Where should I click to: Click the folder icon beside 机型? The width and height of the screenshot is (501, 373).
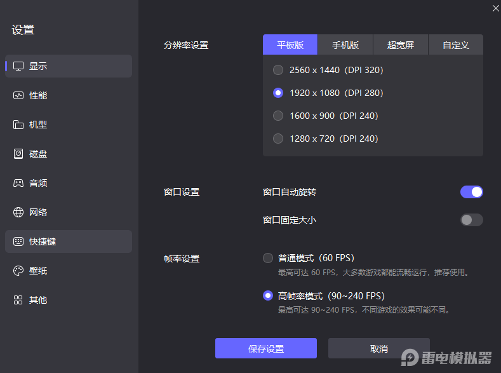pyautogui.click(x=18, y=125)
